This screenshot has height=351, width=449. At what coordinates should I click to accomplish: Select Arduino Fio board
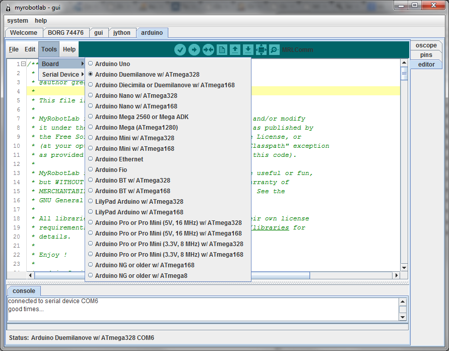168,170
